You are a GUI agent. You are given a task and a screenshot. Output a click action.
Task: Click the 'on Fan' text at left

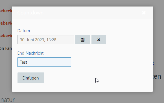point(6,48)
